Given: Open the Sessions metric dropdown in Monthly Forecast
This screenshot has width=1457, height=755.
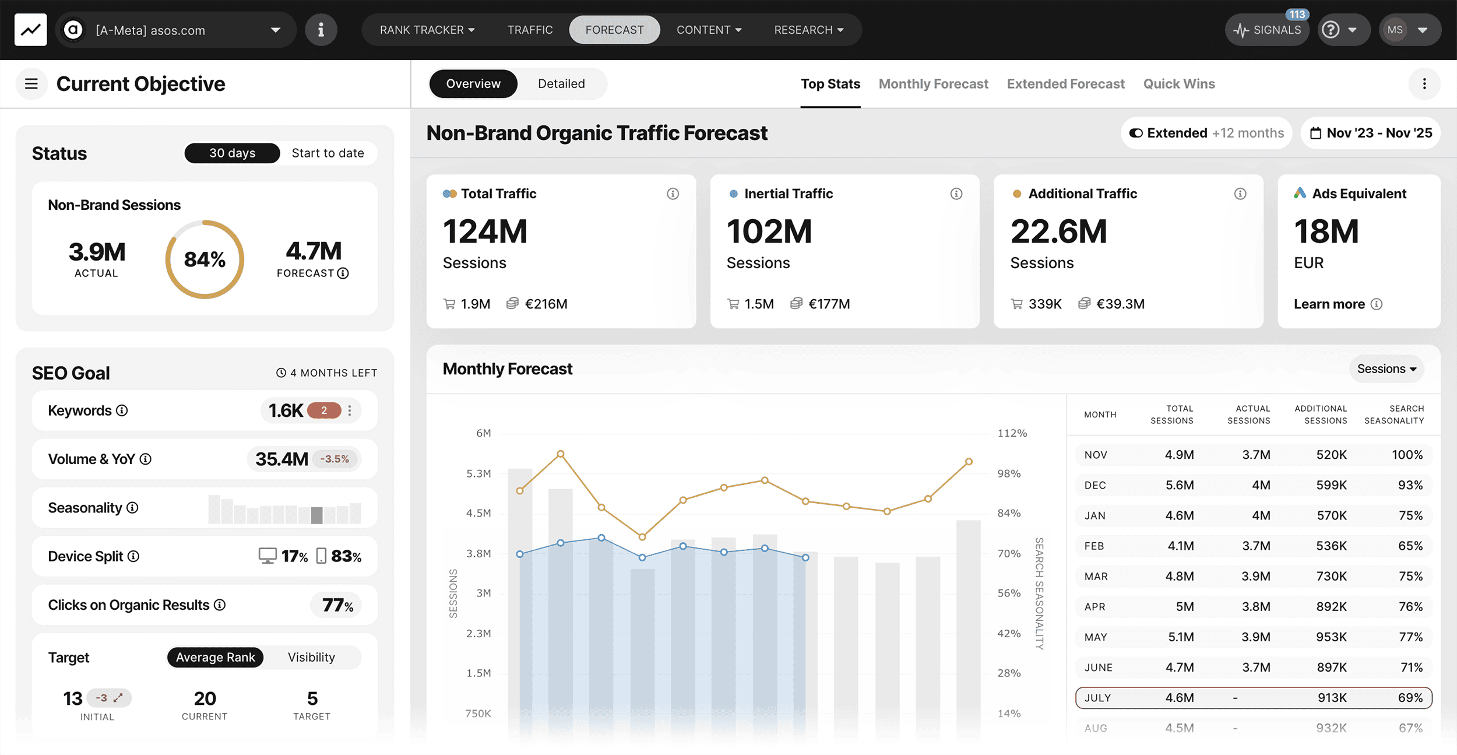Looking at the screenshot, I should 1386,368.
